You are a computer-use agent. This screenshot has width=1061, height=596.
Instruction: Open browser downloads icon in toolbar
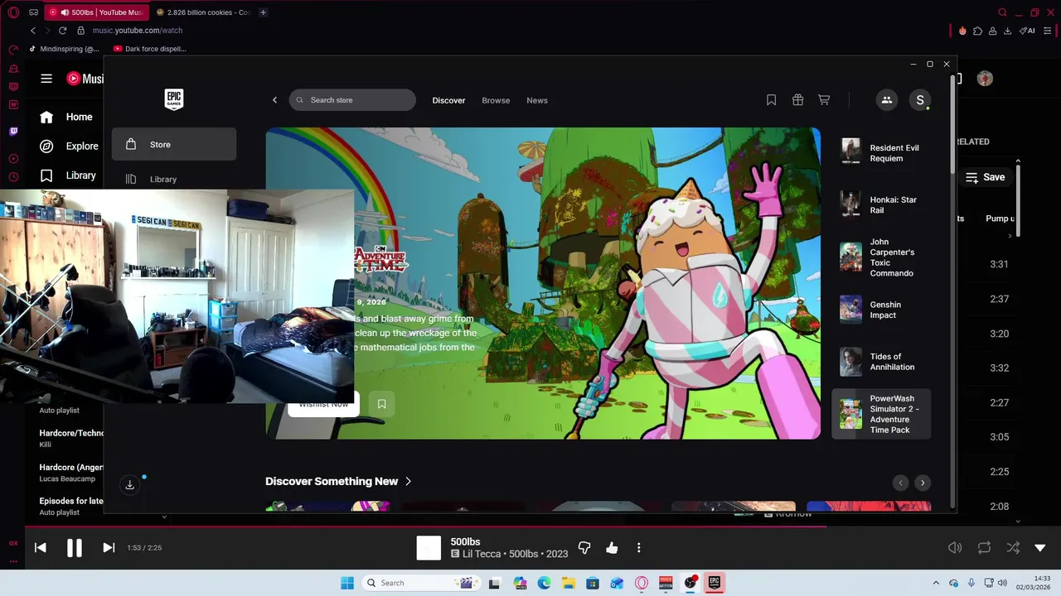coord(1008,31)
